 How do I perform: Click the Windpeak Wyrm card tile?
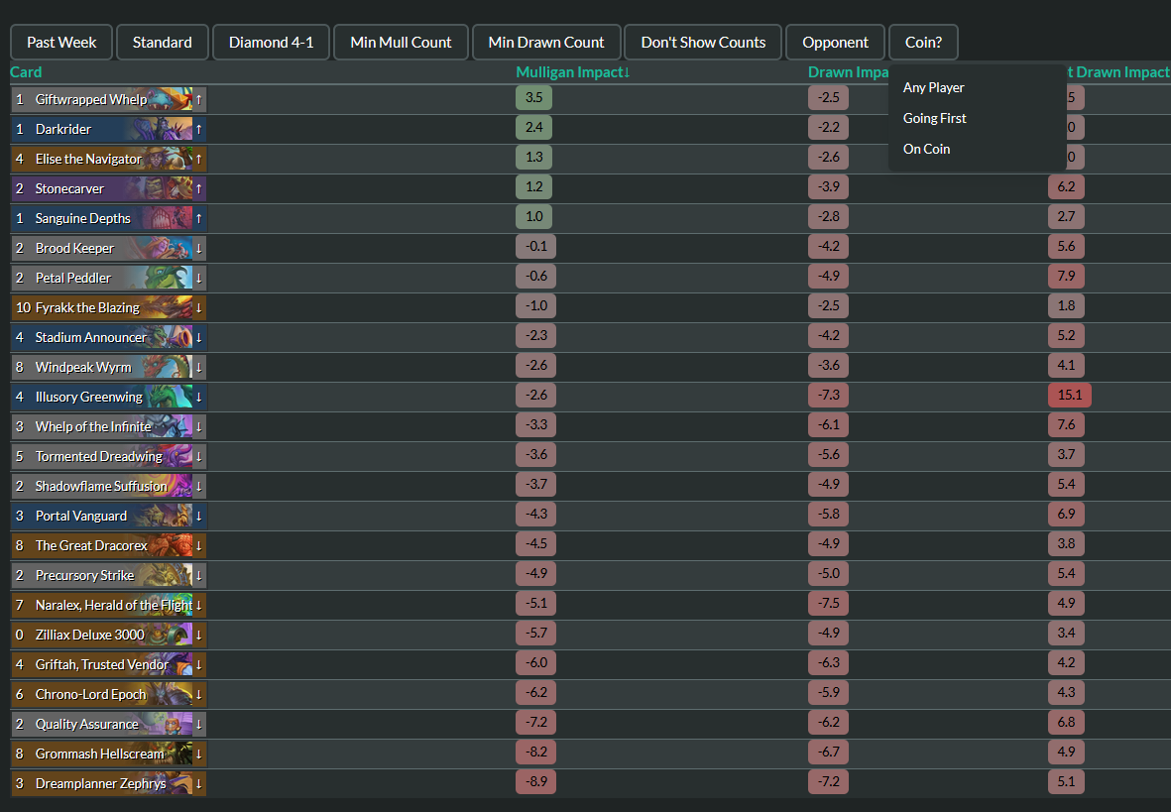coord(108,367)
